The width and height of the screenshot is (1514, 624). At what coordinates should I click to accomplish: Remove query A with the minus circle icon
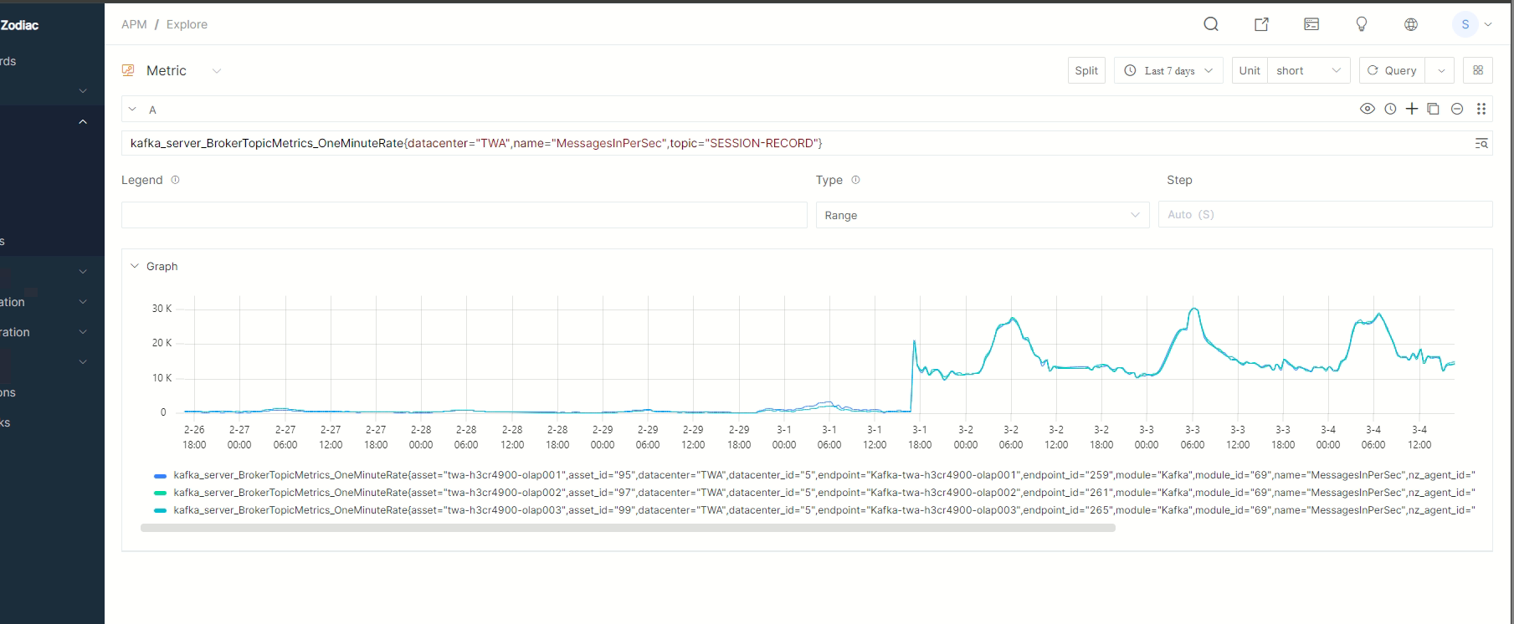click(x=1457, y=109)
